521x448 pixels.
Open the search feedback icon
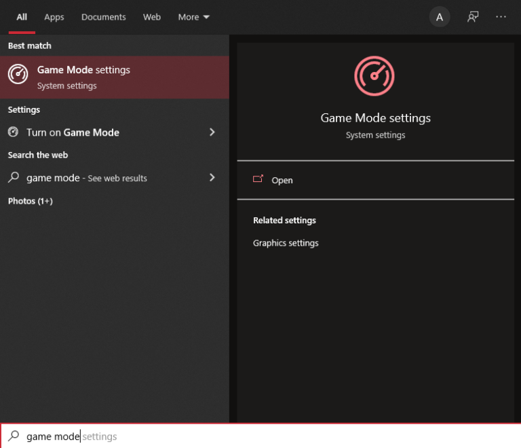(x=472, y=17)
